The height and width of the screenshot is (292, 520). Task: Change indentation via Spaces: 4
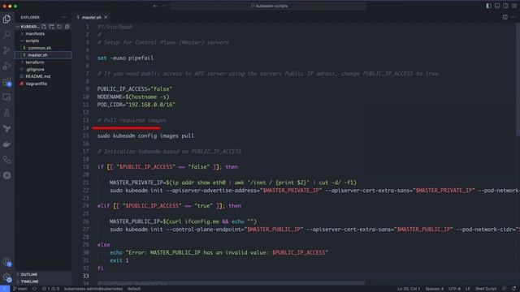[434, 289]
